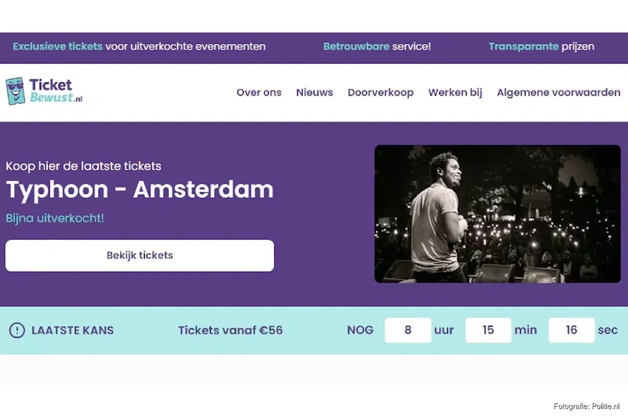Click the TicketBewust.nl brand name text
Screen dimensions: 628x419
52,91
